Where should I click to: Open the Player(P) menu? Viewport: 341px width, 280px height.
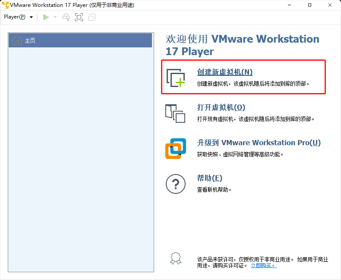point(18,17)
